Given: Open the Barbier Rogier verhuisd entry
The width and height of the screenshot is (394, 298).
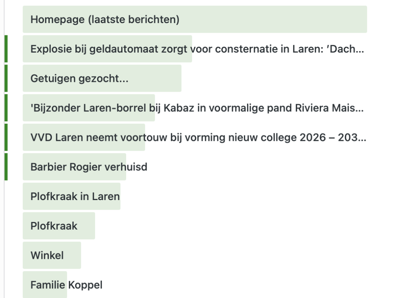Looking at the screenshot, I should tap(88, 167).
